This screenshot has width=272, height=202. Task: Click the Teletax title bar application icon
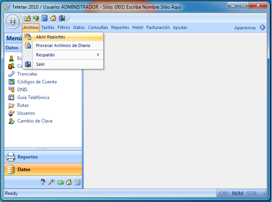point(7,7)
